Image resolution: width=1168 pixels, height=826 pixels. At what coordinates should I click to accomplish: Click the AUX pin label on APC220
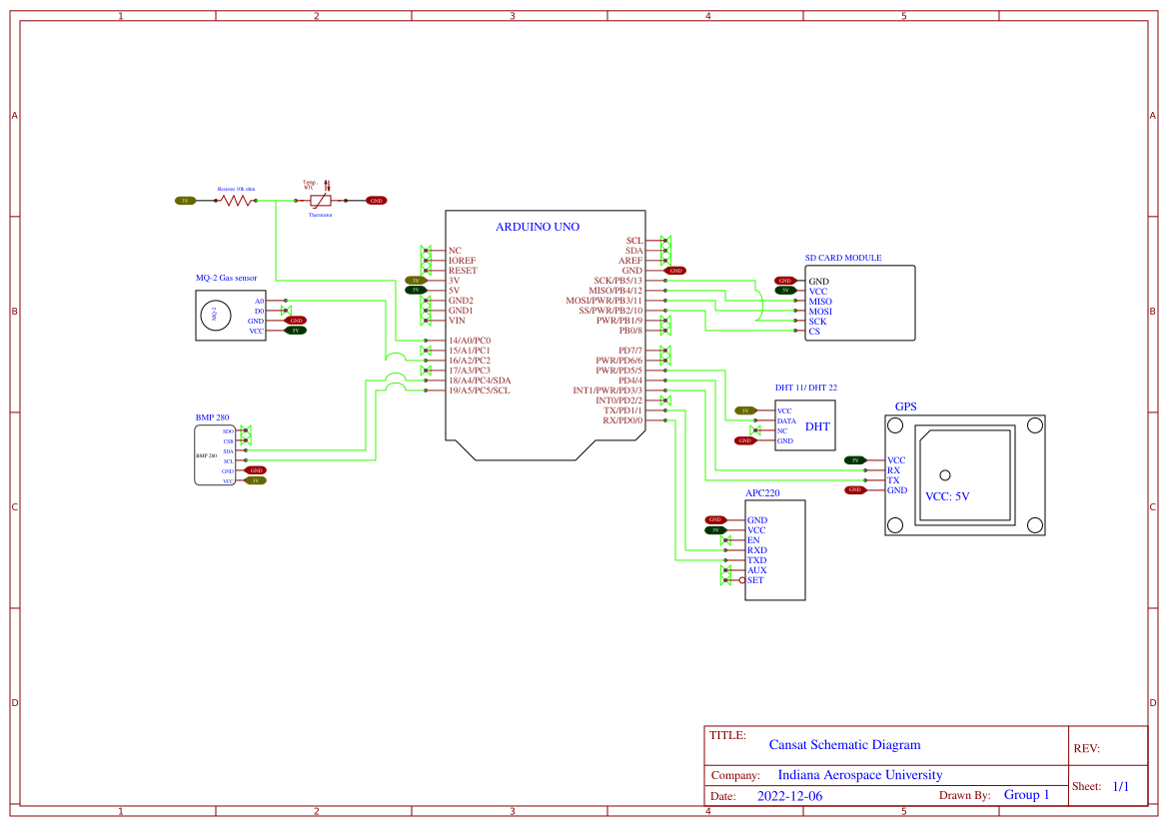[x=756, y=570]
